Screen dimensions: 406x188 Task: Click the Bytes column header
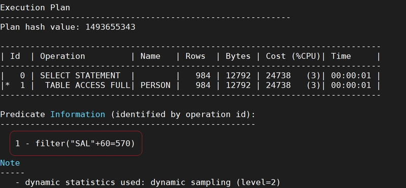tap(238, 56)
